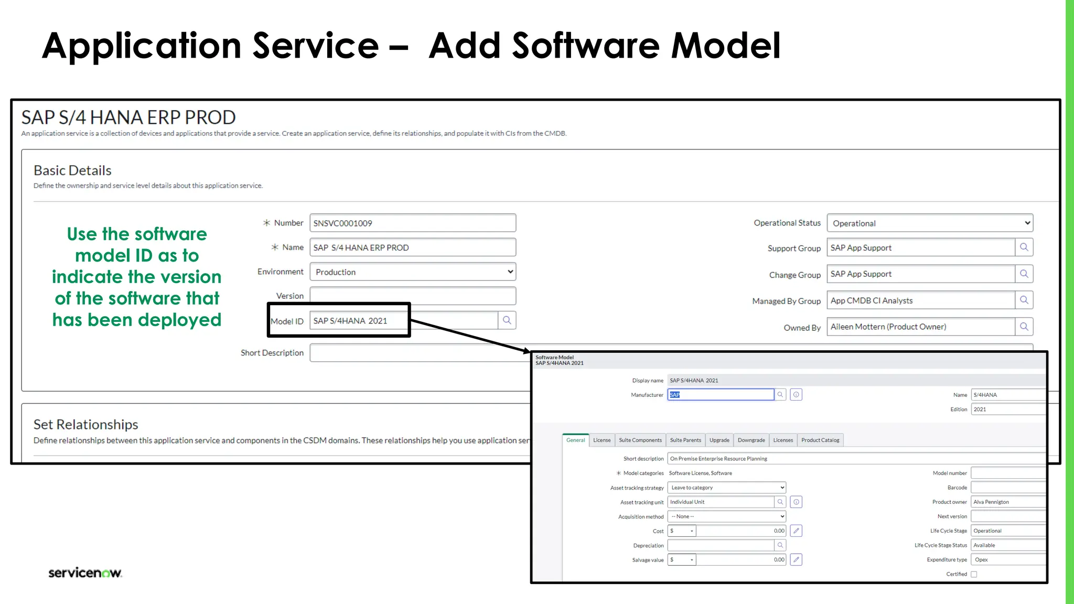Click the Asset tracking unit field Individual Unit
1074x604 pixels.
point(721,502)
